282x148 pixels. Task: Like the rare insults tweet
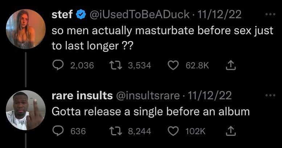pos(174,131)
